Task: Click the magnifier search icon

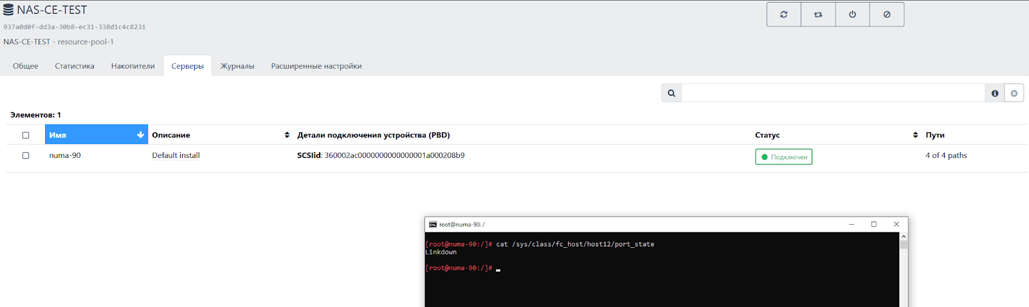Action: pos(671,93)
